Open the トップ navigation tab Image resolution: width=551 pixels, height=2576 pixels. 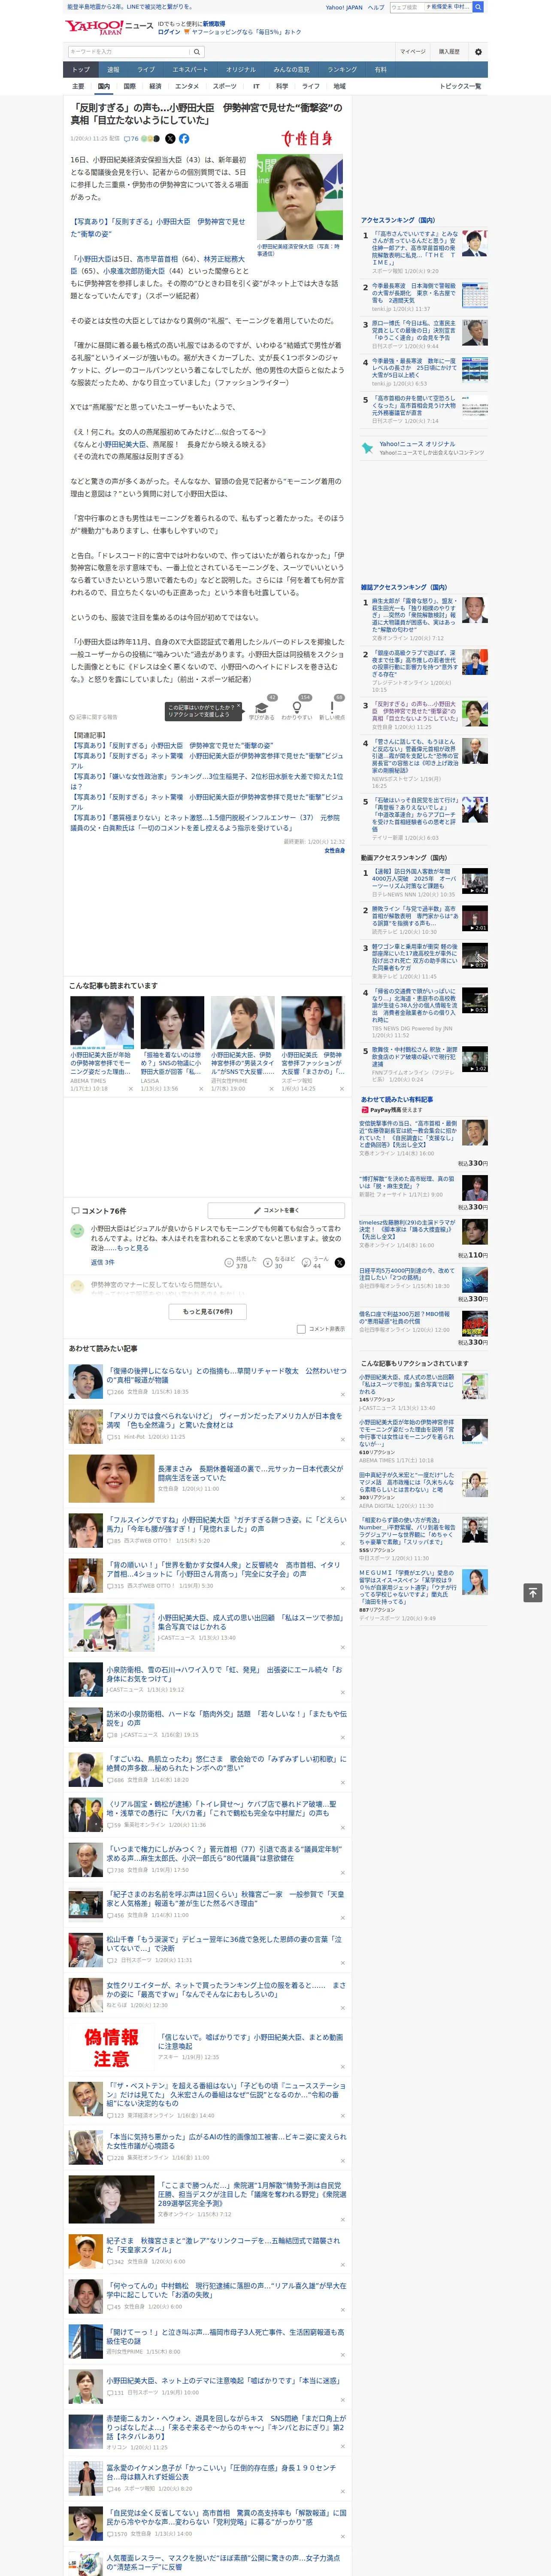[81, 70]
